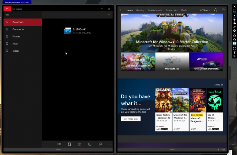Click the Search button in the Store
Image resolution: width=237 pixels, height=155 pixels.
coord(205,10)
